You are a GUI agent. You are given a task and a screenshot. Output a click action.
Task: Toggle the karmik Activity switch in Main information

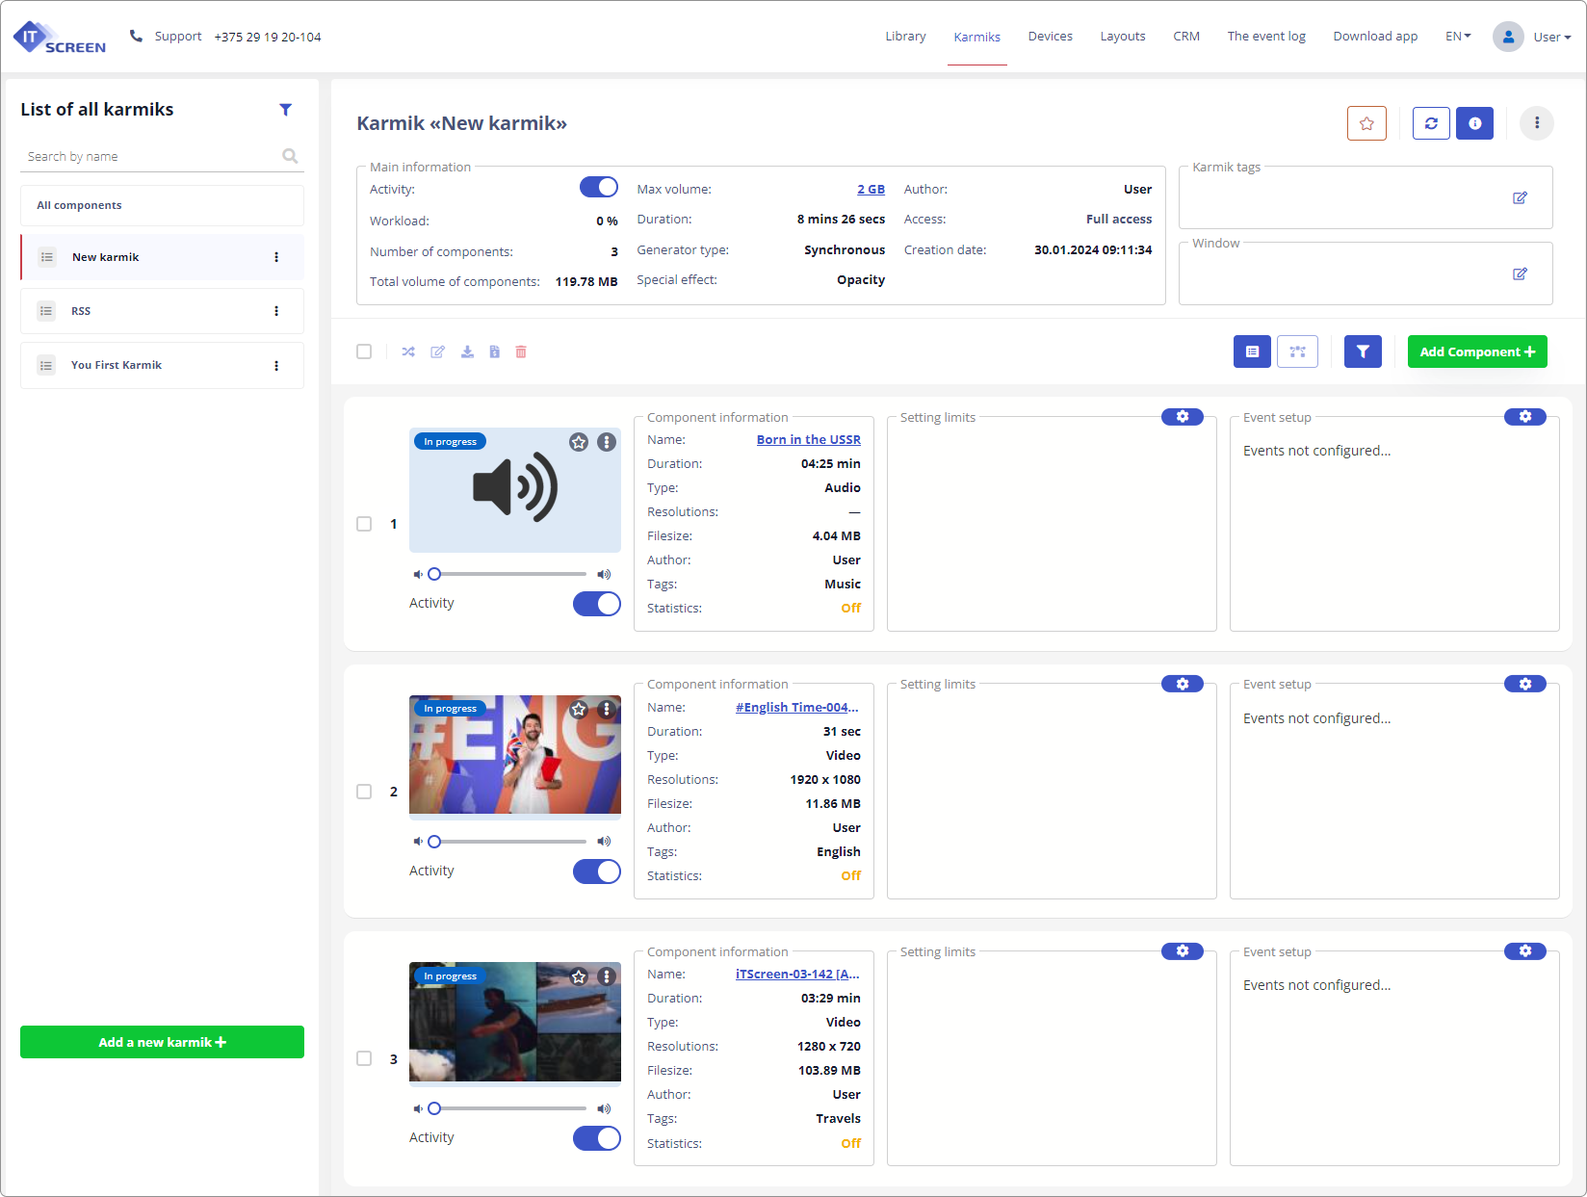[x=598, y=187]
